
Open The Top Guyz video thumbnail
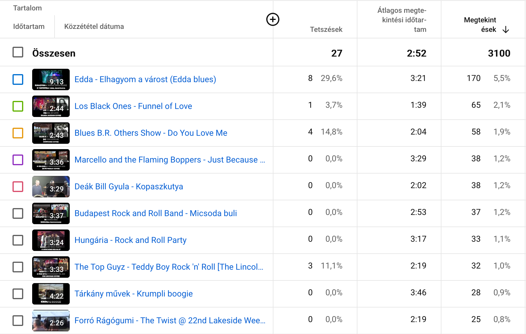coord(51,267)
